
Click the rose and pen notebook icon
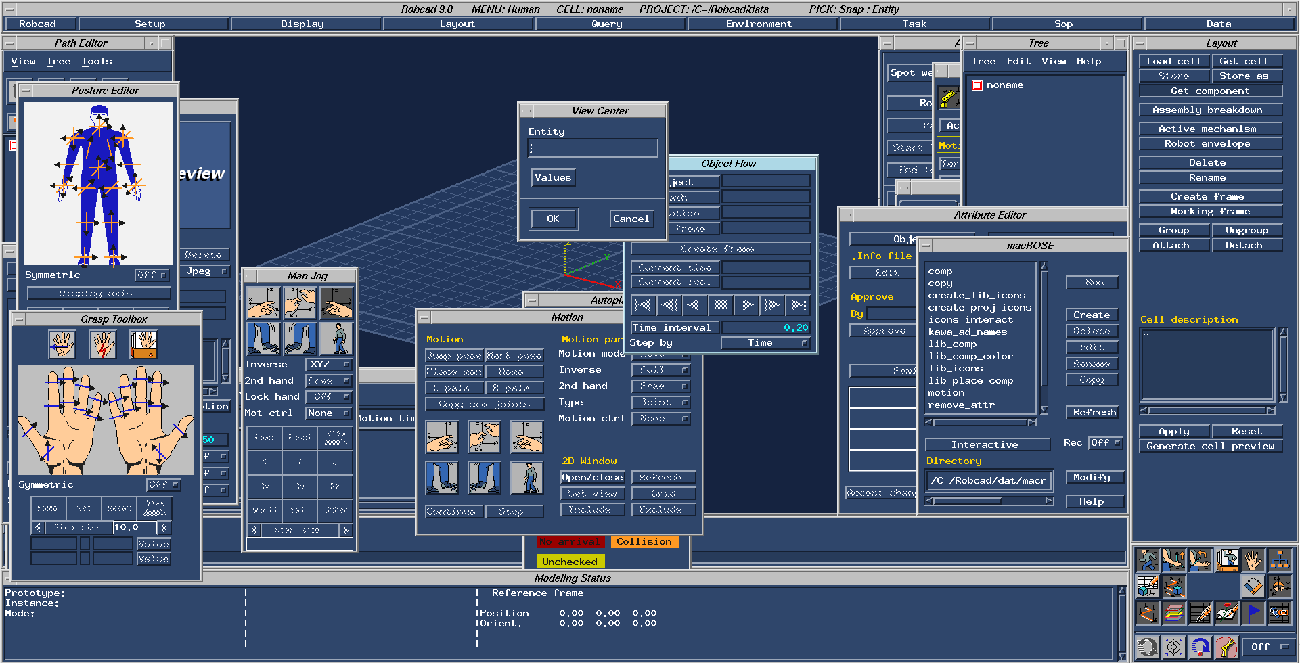1226,613
